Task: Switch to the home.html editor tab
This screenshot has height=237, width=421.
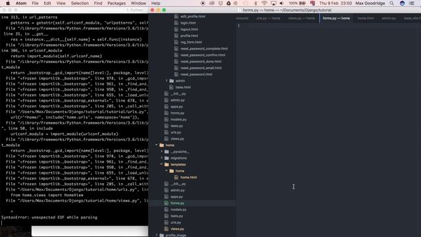Action: pos(366,18)
